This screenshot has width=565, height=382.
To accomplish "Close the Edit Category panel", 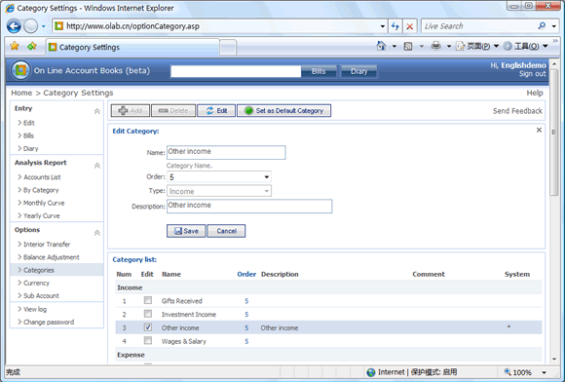I will pyautogui.click(x=539, y=131).
